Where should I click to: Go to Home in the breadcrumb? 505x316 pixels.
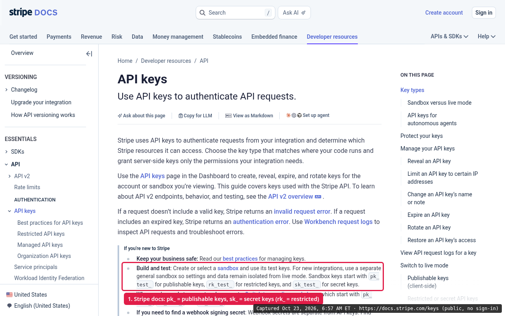tap(125, 61)
